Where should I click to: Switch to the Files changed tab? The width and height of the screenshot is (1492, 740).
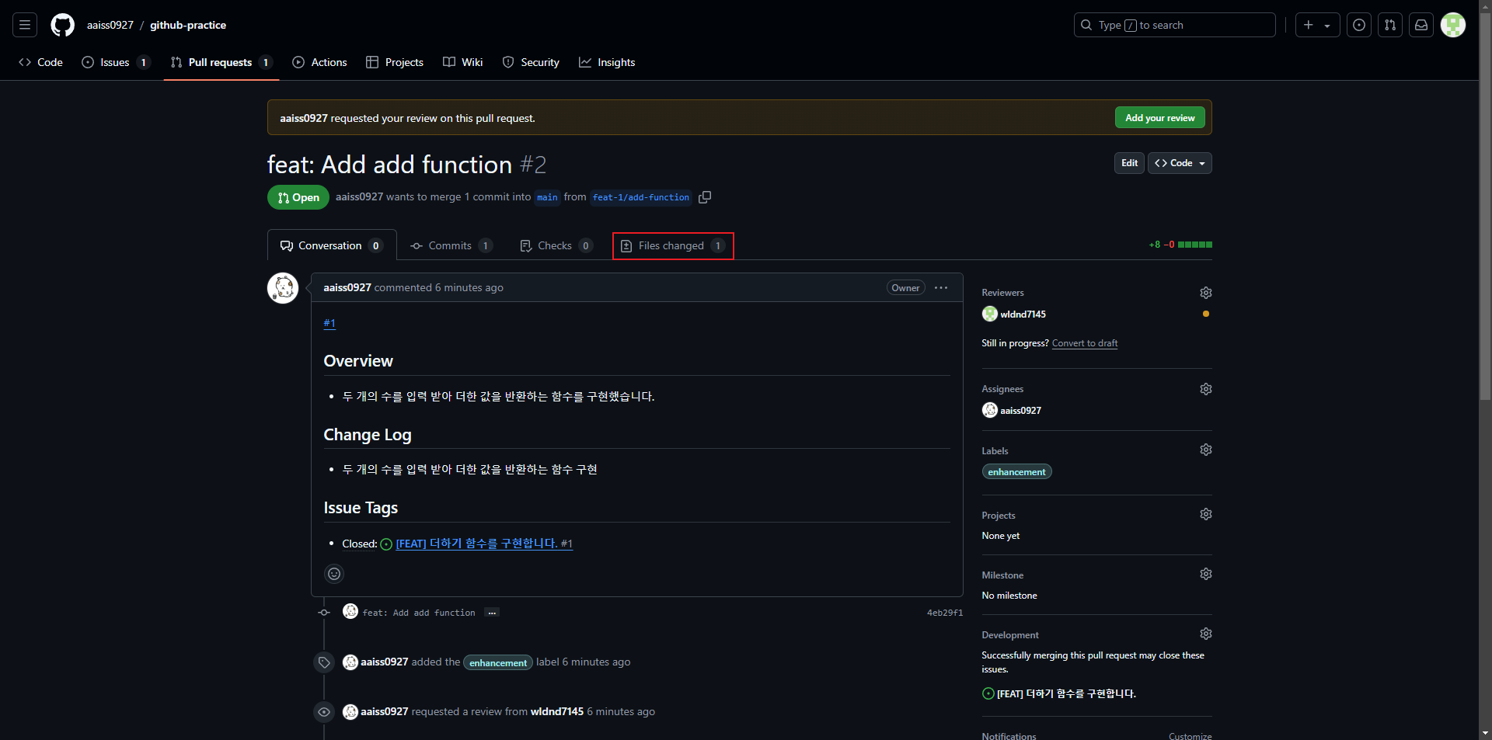click(673, 245)
